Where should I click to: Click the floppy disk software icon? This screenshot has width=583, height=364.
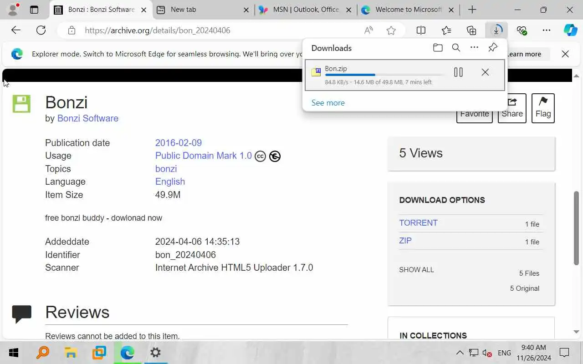[x=21, y=104]
